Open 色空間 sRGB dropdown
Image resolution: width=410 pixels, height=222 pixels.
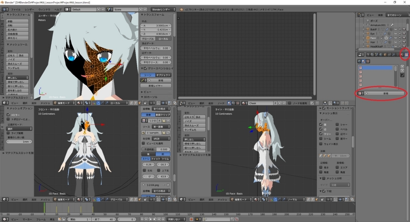tap(161, 139)
